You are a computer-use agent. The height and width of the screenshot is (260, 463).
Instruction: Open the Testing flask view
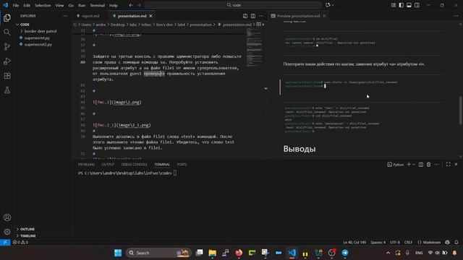tap(7, 90)
